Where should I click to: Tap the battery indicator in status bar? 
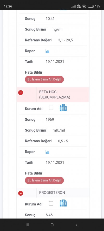pyautogui.click(x=91, y=6)
